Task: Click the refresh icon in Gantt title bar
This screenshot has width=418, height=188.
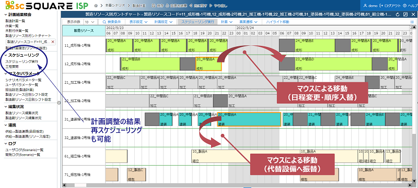Action: (x=398, y=15)
